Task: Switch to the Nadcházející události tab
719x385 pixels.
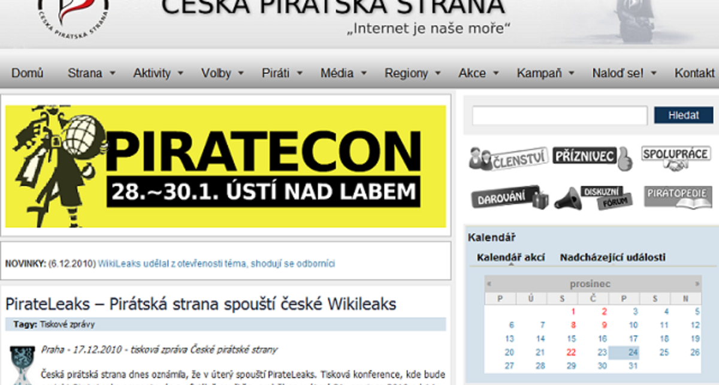Action: tap(613, 256)
